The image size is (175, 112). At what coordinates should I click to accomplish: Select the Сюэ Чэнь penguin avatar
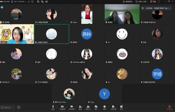click(x=69, y=94)
